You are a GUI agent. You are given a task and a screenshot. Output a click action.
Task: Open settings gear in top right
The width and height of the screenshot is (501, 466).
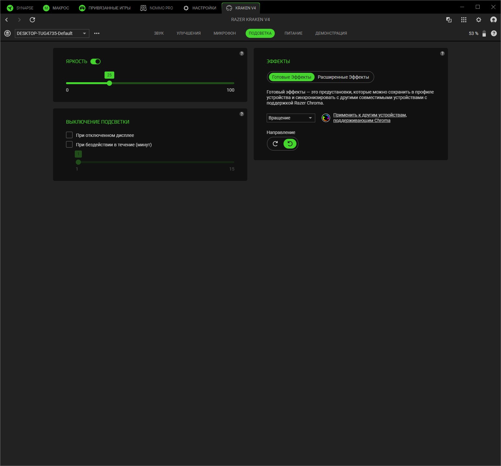coord(479,20)
